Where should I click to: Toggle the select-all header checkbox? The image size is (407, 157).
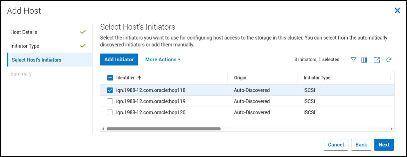[x=110, y=78]
